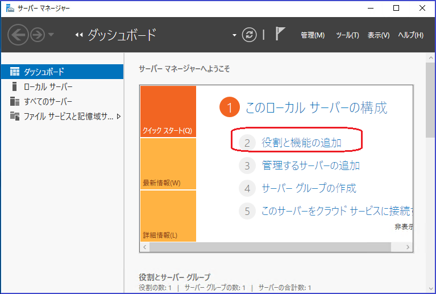
Task: Click the left arrow of horizontal scrollbar
Action: [144, 247]
